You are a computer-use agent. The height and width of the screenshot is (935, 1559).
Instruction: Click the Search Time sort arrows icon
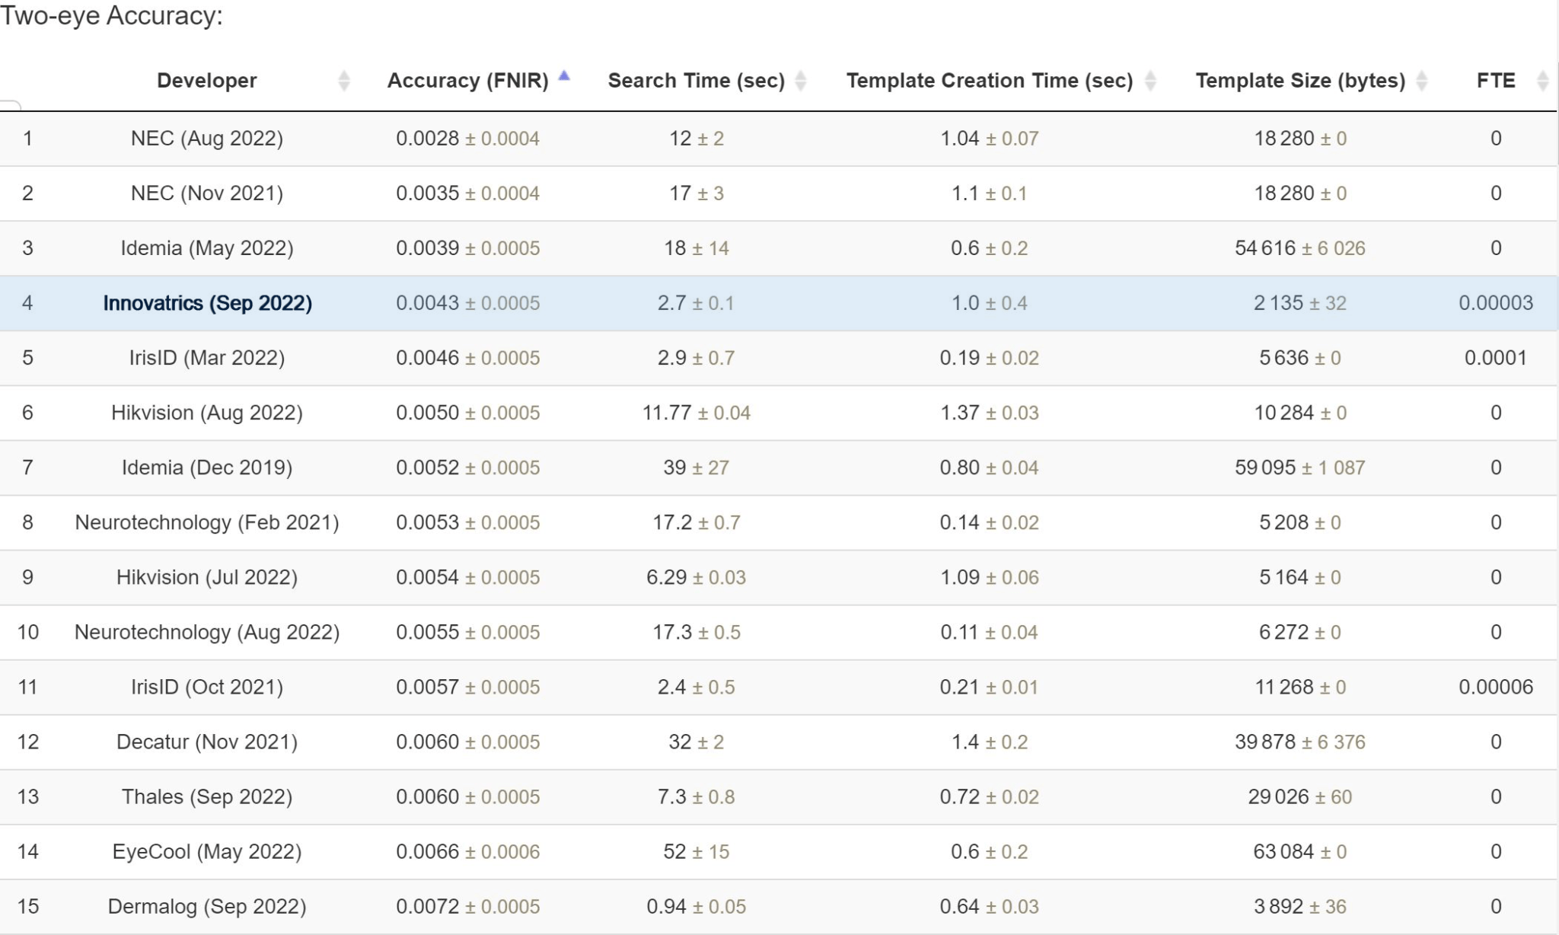(800, 81)
